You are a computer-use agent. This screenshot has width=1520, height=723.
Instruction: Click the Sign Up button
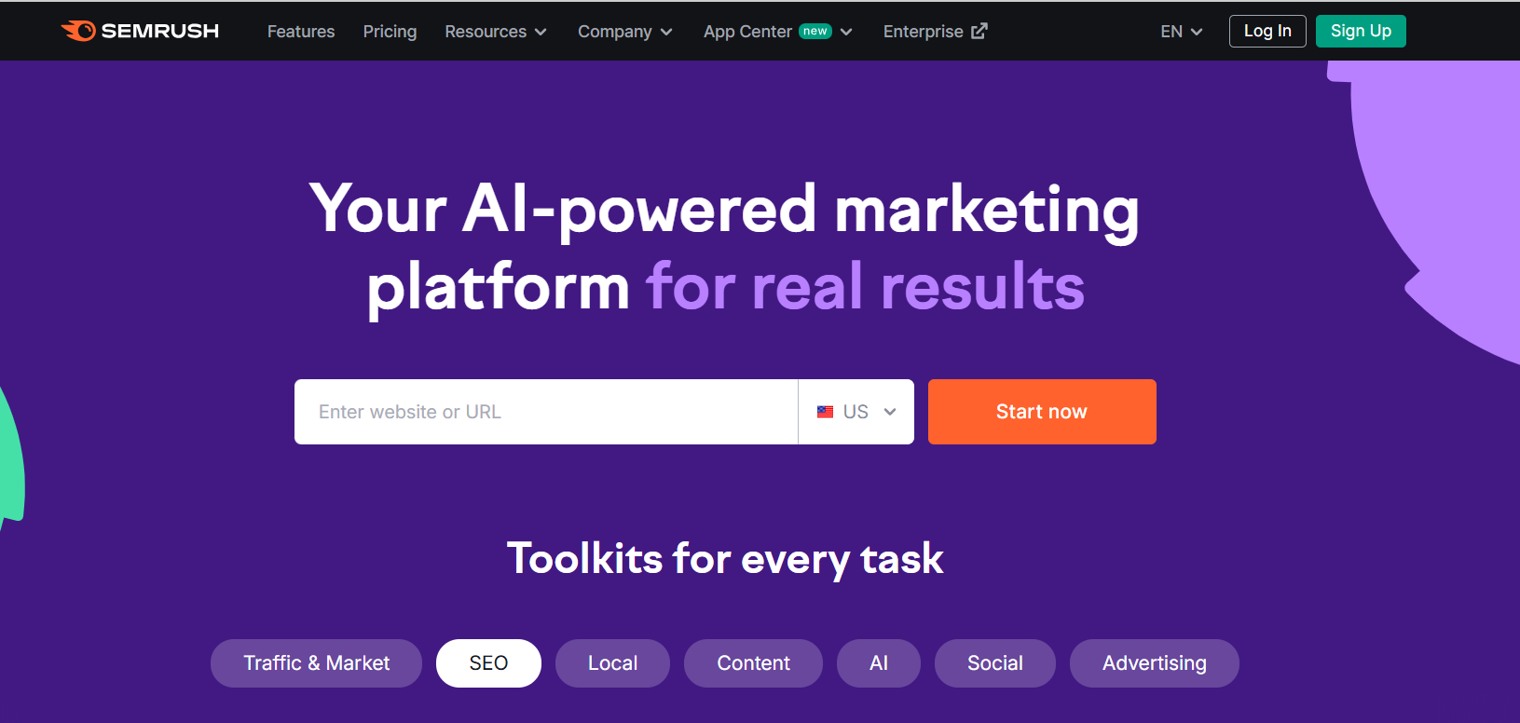tap(1361, 31)
